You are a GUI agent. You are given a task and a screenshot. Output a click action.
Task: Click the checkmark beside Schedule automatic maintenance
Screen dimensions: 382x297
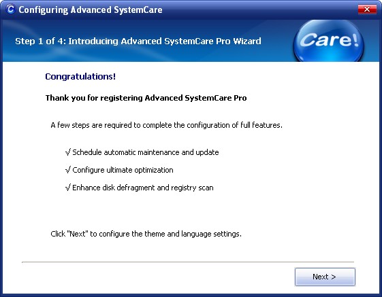[67, 152]
